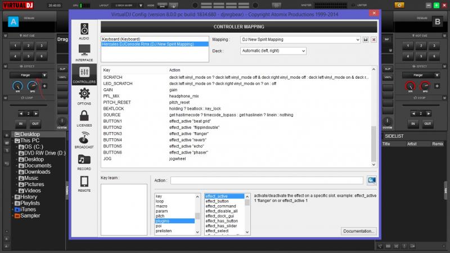The height and width of the screenshot is (253, 450).
Task: Delete the mapping with the red X icon
Action: pyautogui.click(x=373, y=39)
